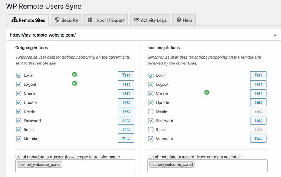Click the WP Remote Users Sync title
The width and height of the screenshot is (281, 177).
(44, 6)
